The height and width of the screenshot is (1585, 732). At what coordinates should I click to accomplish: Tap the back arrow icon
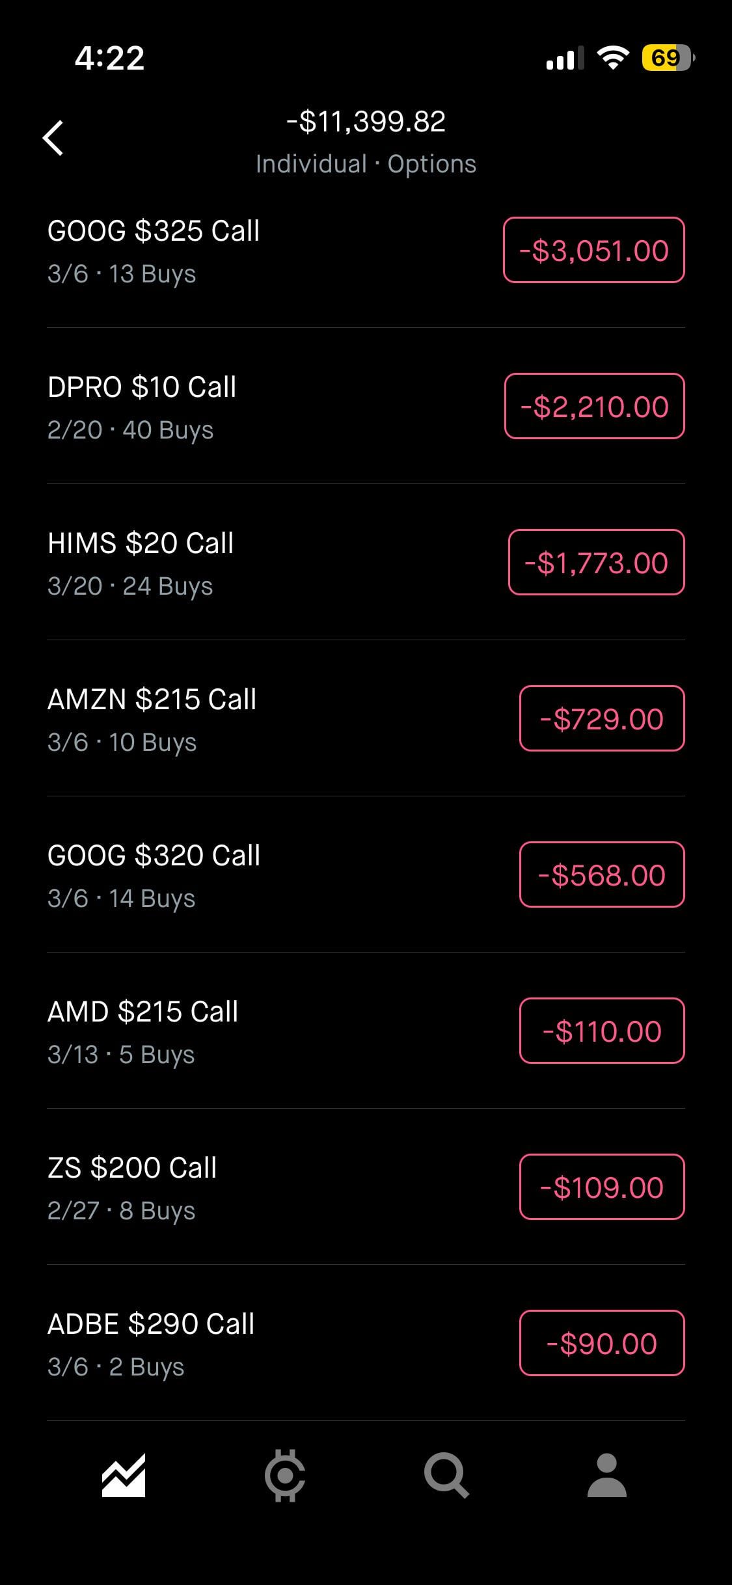click(53, 138)
